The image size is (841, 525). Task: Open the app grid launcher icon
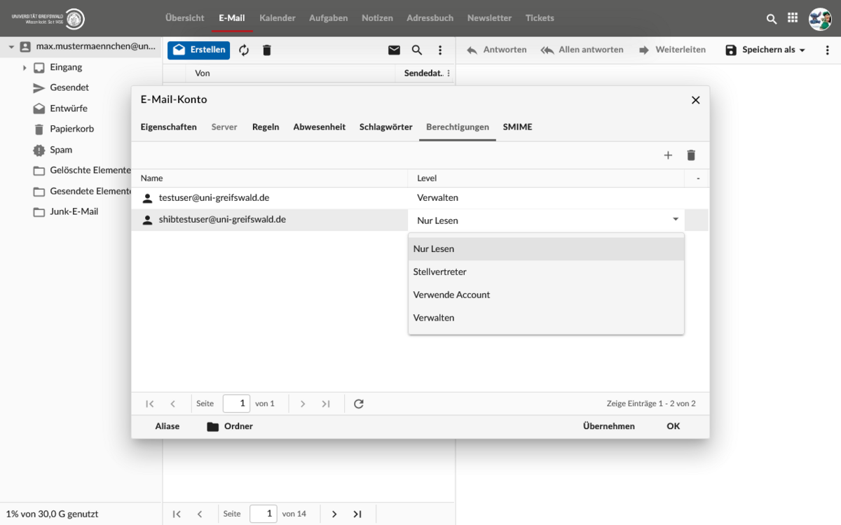pos(793,19)
